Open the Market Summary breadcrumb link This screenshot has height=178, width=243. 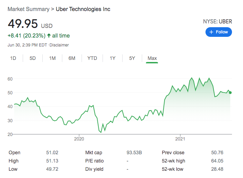click(29, 9)
